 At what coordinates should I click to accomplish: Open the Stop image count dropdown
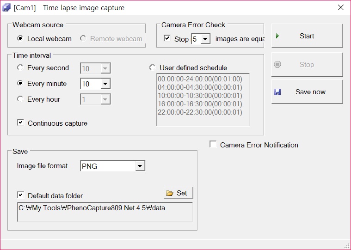point(205,39)
